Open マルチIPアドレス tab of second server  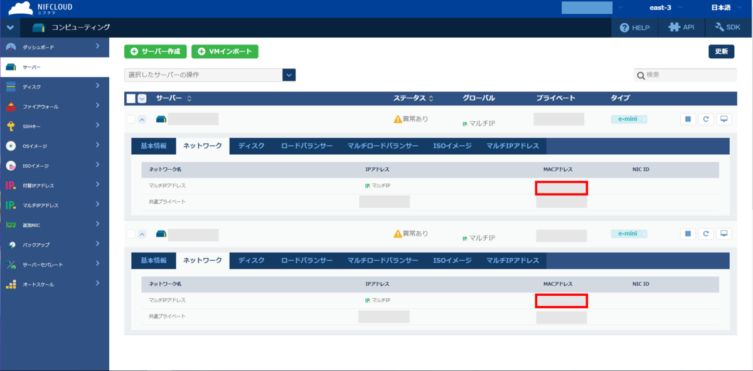(x=513, y=260)
